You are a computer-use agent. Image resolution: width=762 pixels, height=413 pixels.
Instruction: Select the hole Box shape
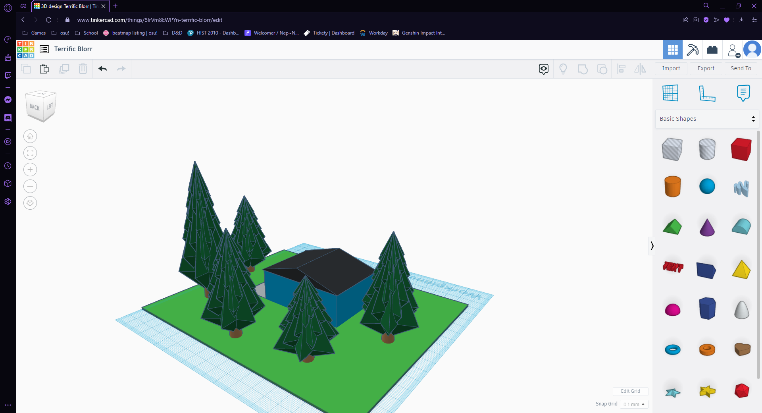coord(672,149)
